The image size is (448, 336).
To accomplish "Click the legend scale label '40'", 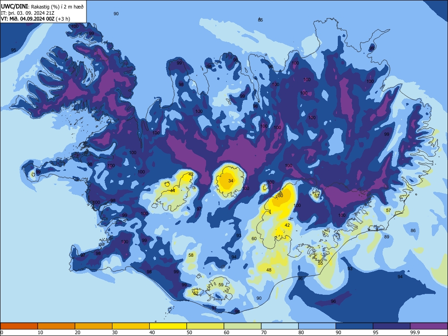I will (x=152, y=332).
